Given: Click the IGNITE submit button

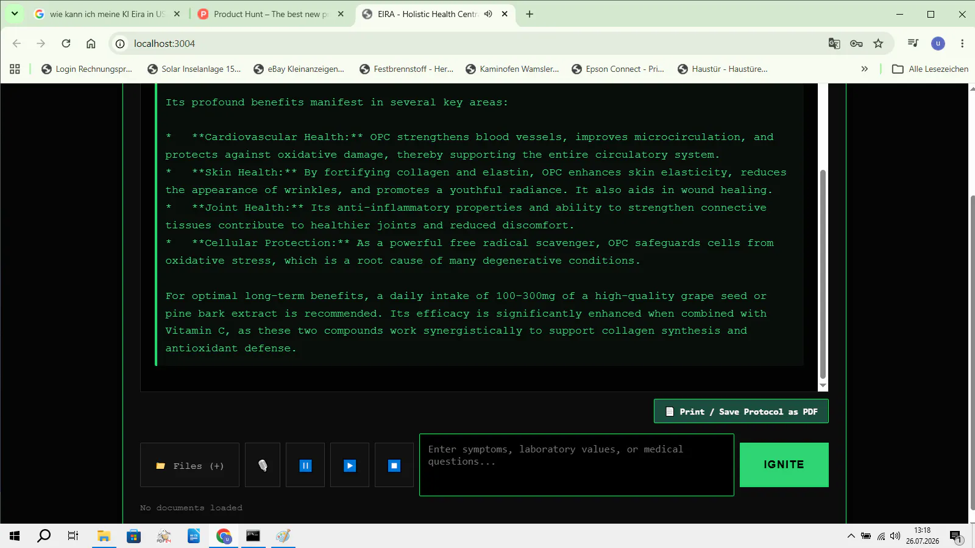Looking at the screenshot, I should pos(784,465).
